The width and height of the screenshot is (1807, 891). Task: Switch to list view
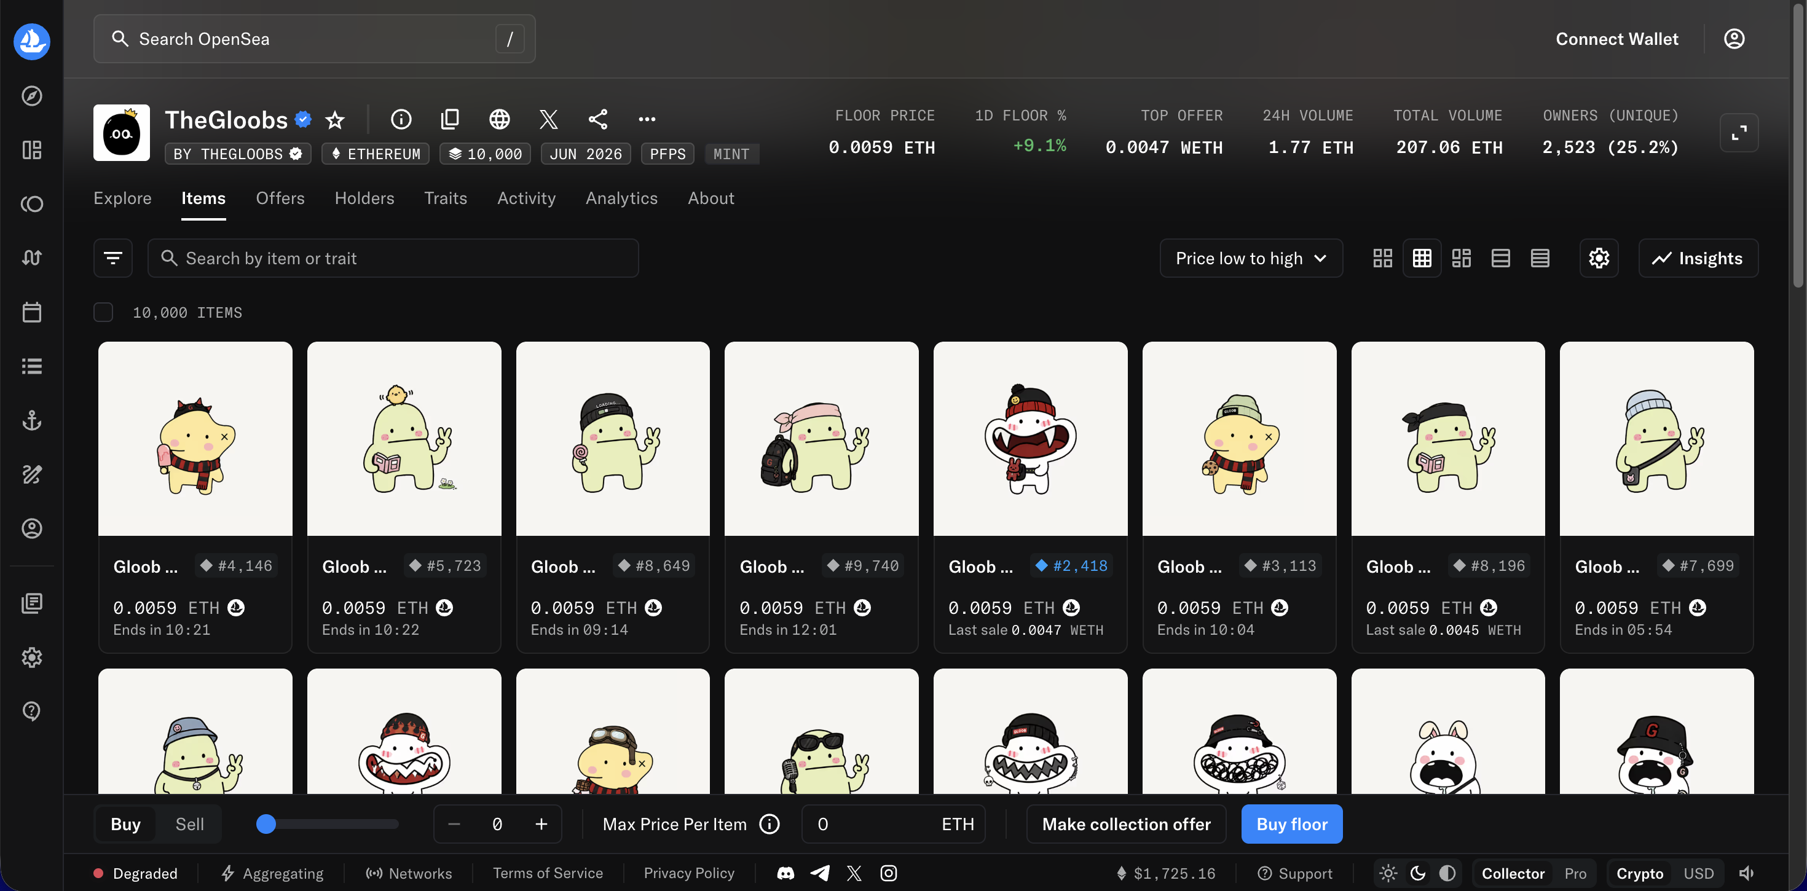click(1500, 258)
